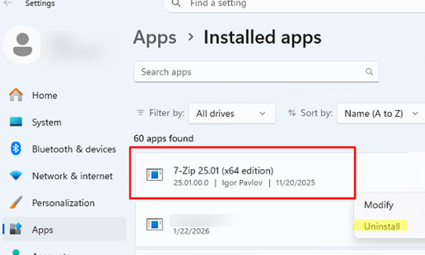The image size is (425, 255).
Task: Click the Search apps magnifier icon
Action: click(x=369, y=72)
